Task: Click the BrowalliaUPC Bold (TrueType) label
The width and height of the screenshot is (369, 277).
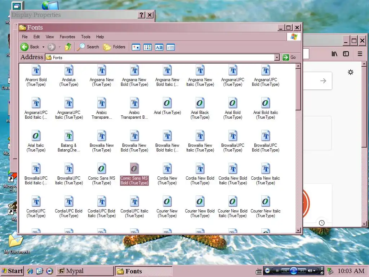Action: click(x=266, y=148)
